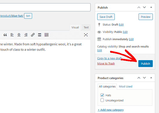Uncheck the Hats category checkbox
Screen dimensions: 159x113
102,95
